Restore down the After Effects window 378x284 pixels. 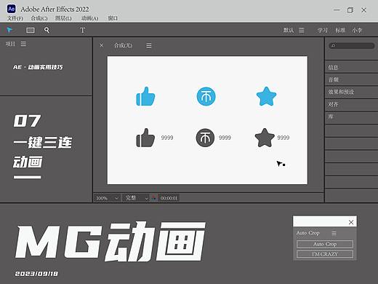(350, 10)
